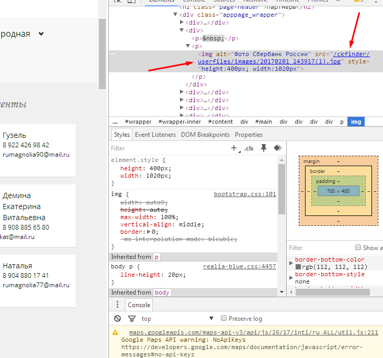Click phone number 8 904 880 17 41

pyautogui.click(x=26, y=276)
